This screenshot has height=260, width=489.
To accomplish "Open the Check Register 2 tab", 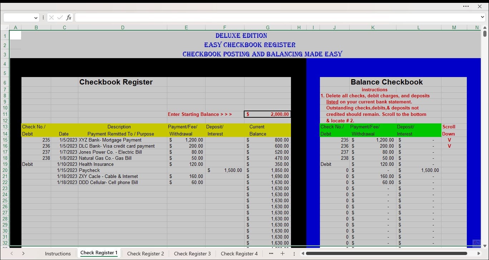I will point(145,253).
